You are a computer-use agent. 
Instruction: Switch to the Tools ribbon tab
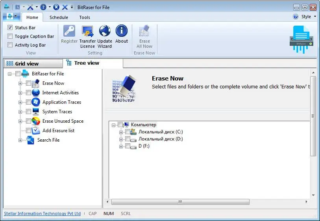pyautogui.click(x=85, y=17)
